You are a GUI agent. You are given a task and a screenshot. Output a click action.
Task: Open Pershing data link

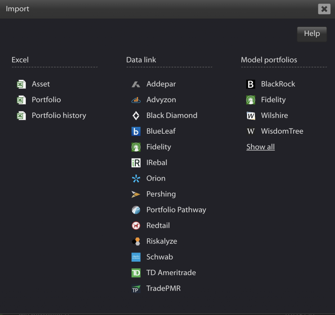(x=161, y=194)
